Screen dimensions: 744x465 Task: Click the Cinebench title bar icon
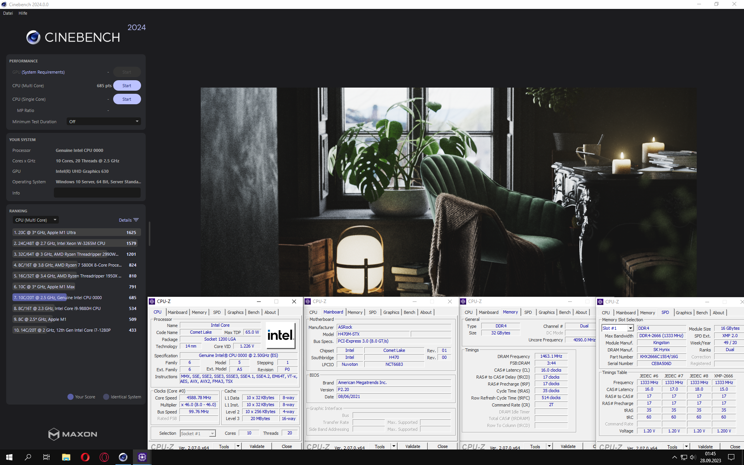click(x=4, y=4)
